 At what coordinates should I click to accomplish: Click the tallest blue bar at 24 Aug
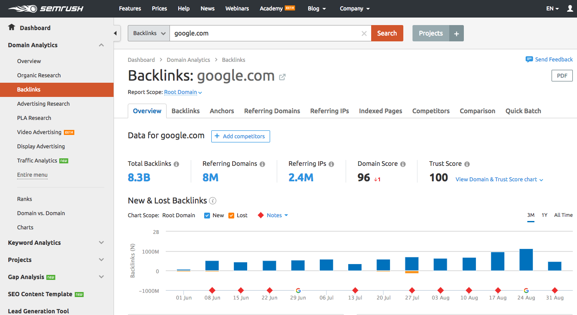pyautogui.click(x=526, y=260)
